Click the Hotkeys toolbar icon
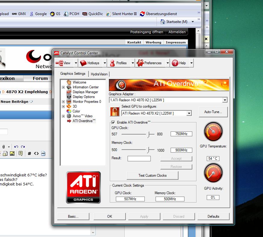The height and width of the screenshot is (237, 263). [x=83, y=63]
